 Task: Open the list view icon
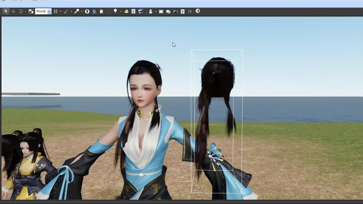click(x=190, y=11)
